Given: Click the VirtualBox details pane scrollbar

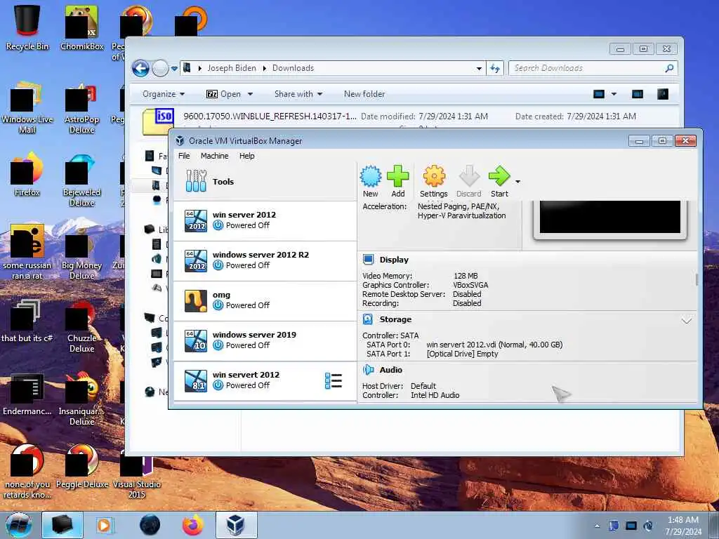Looking at the screenshot, I should (x=697, y=279).
